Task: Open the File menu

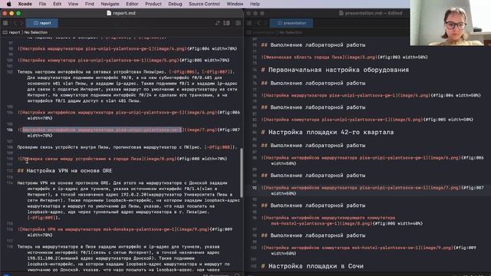Action: click(x=42, y=4)
